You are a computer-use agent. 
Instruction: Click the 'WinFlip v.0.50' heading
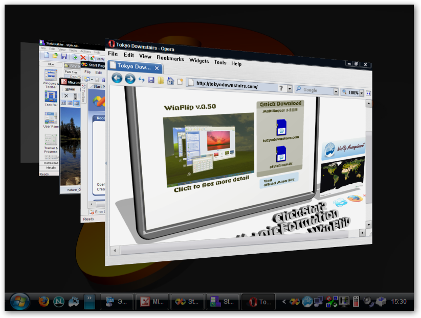pos(190,107)
